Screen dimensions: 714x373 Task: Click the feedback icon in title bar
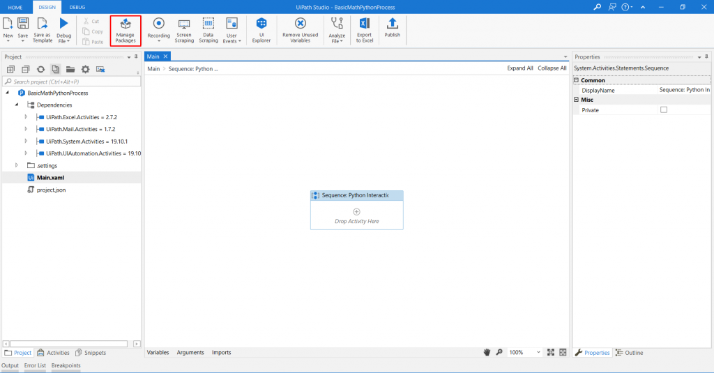click(612, 7)
